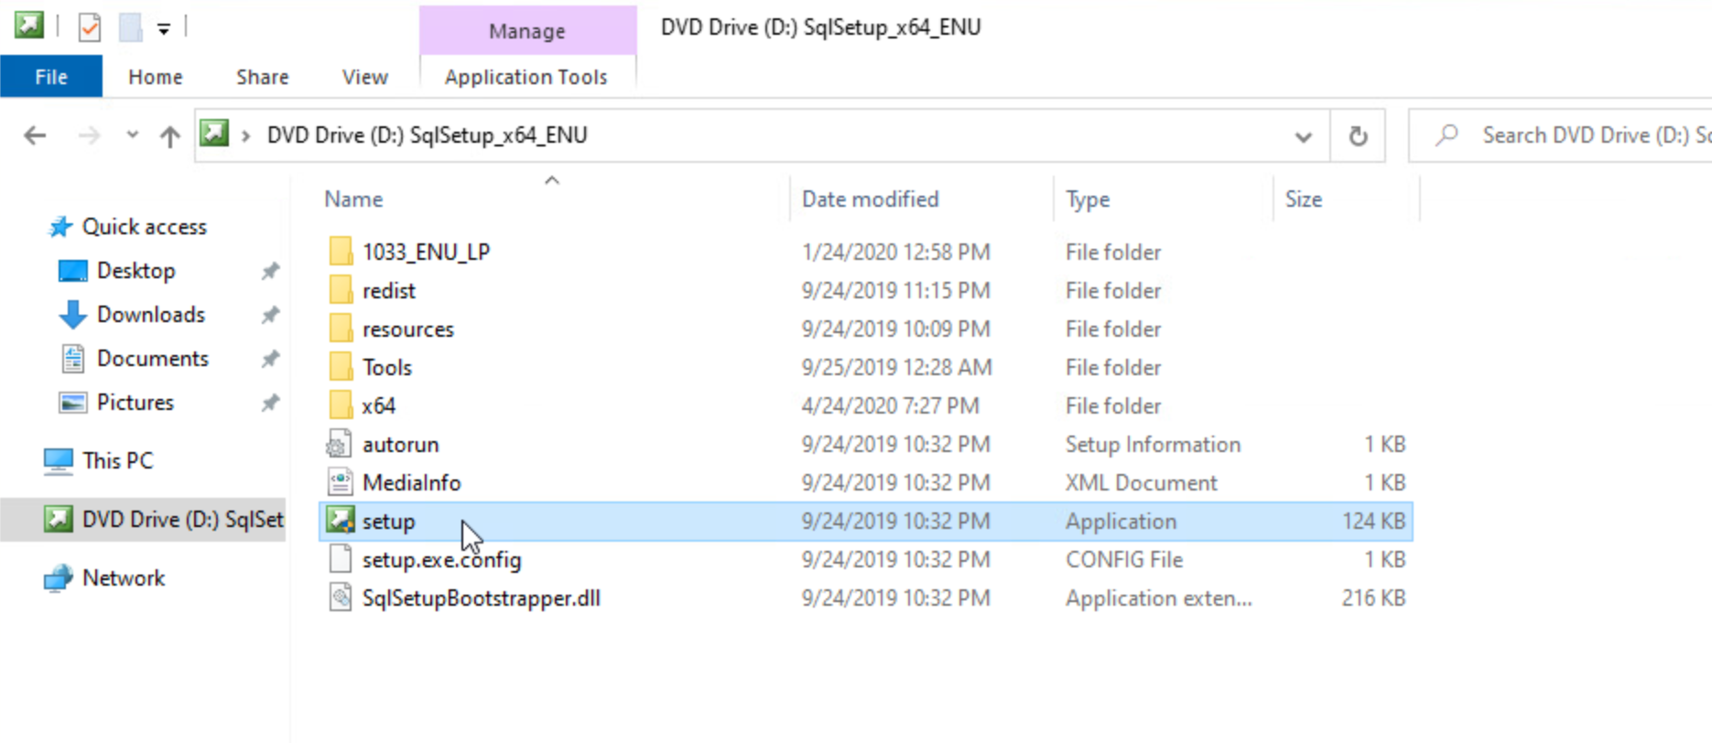This screenshot has height=743, width=1712.
Task: Click the search magnifier icon
Action: [x=1447, y=135]
